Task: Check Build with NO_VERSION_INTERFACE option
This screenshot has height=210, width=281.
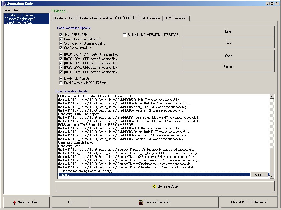Action: 125,35
